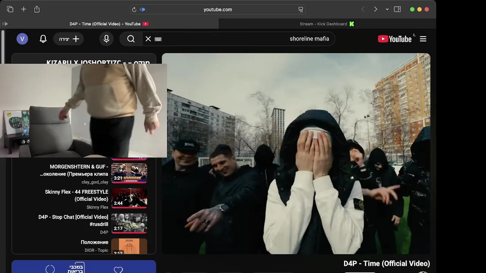This screenshot has height=273, width=486.
Task: Click the KIZARU X JOSHORTIZC playlist header
Action: pos(98,62)
